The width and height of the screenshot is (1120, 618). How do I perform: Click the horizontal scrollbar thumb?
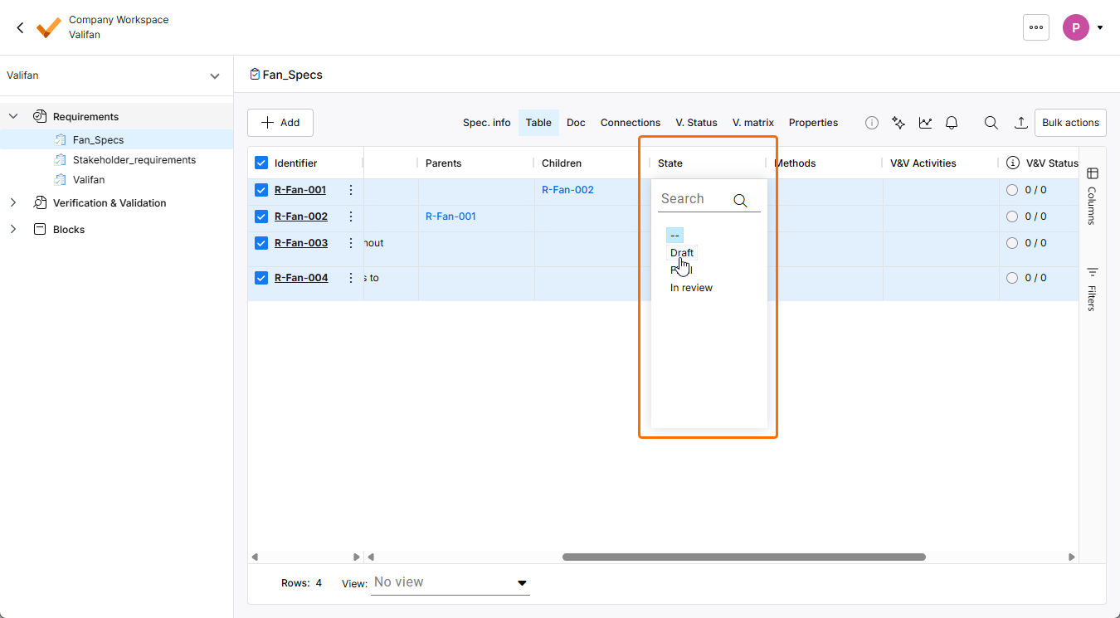tap(743, 557)
